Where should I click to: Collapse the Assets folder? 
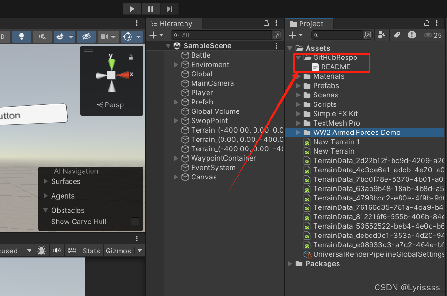pyautogui.click(x=290, y=48)
